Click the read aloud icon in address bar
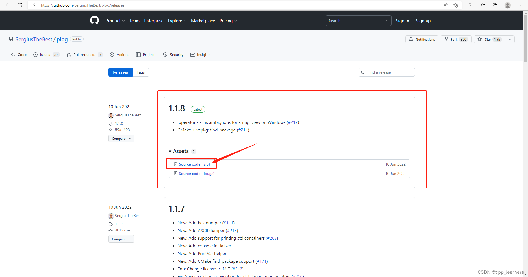Screen dimensions: 528x277 [446, 5]
